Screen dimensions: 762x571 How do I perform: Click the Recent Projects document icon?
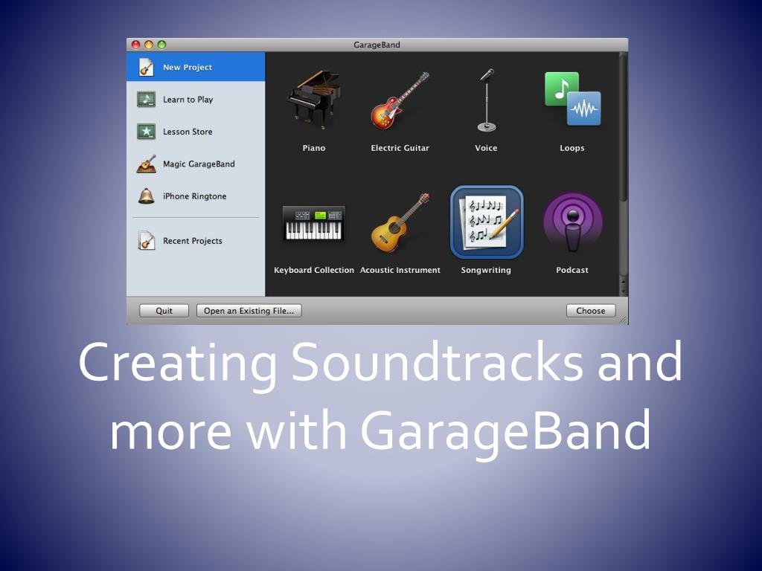pos(146,241)
